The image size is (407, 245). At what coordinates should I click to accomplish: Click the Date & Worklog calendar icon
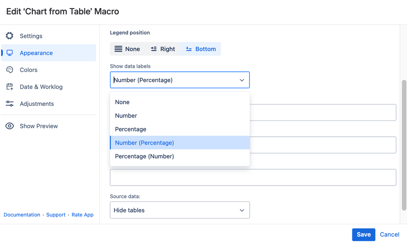pos(10,87)
